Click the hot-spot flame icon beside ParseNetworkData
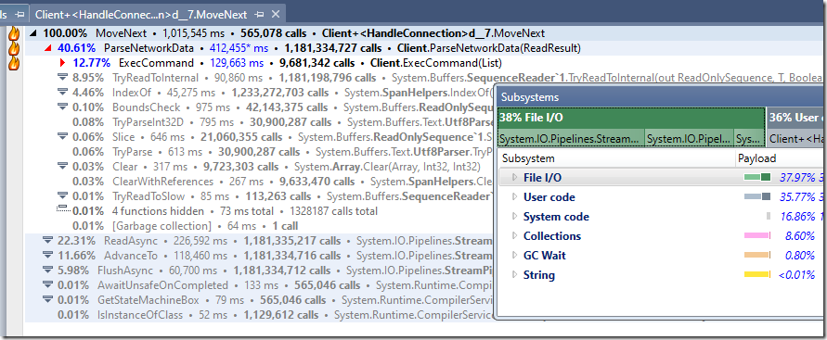This screenshot has height=340, width=827. pos(14,48)
